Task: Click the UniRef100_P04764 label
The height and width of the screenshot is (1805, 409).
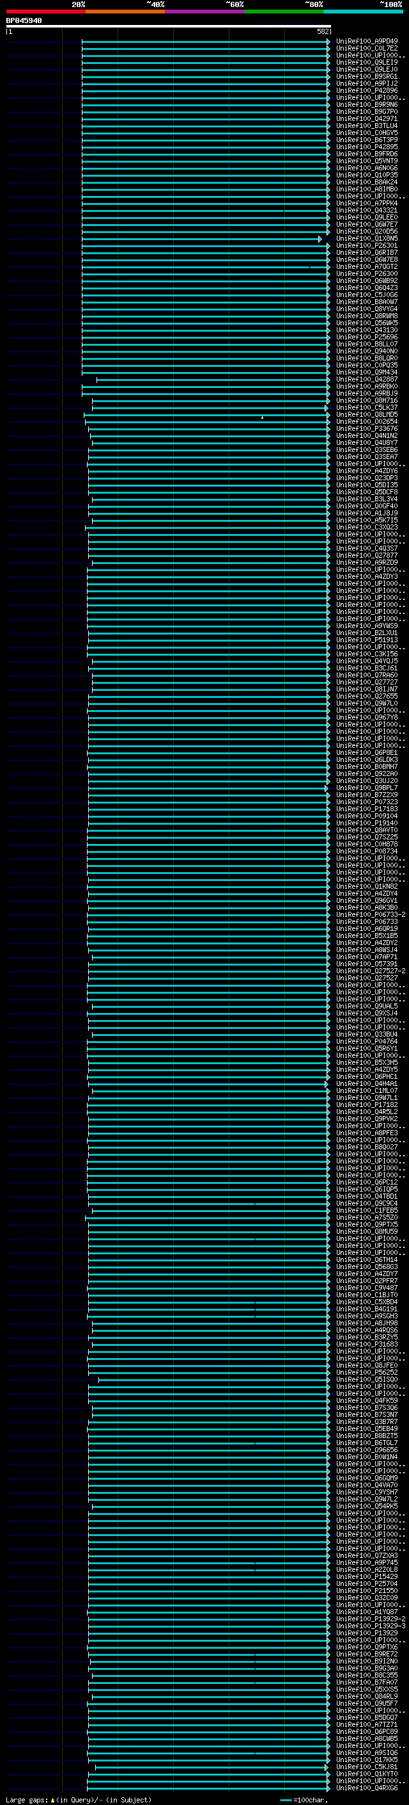Action: [366, 1041]
